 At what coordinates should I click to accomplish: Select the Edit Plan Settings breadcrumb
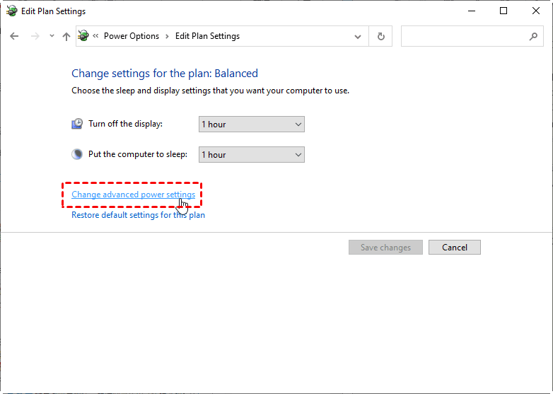(207, 36)
